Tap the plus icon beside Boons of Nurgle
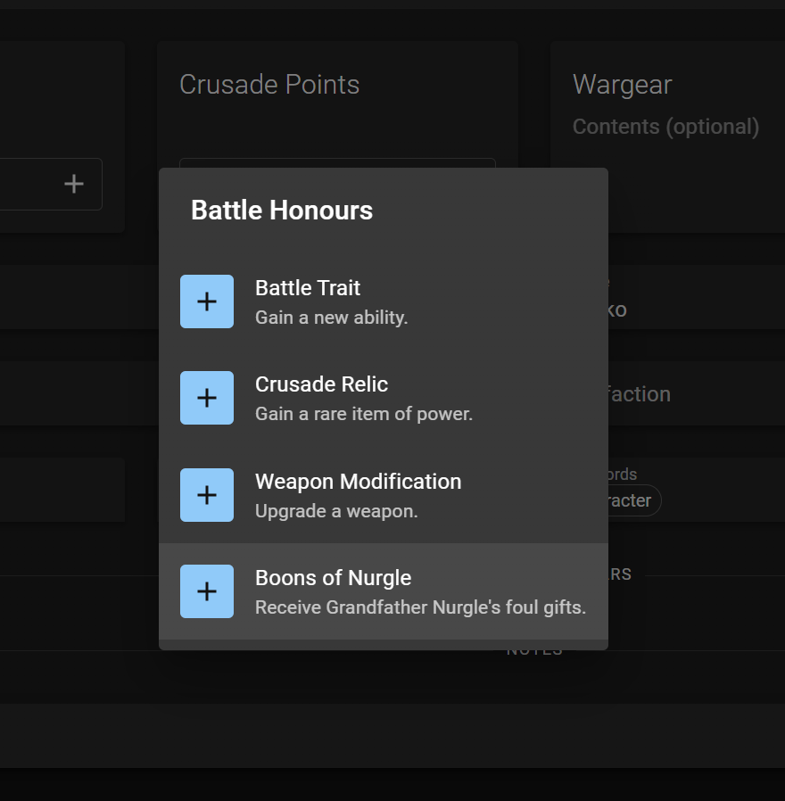Viewport: 785px width, 801px height. tap(207, 591)
